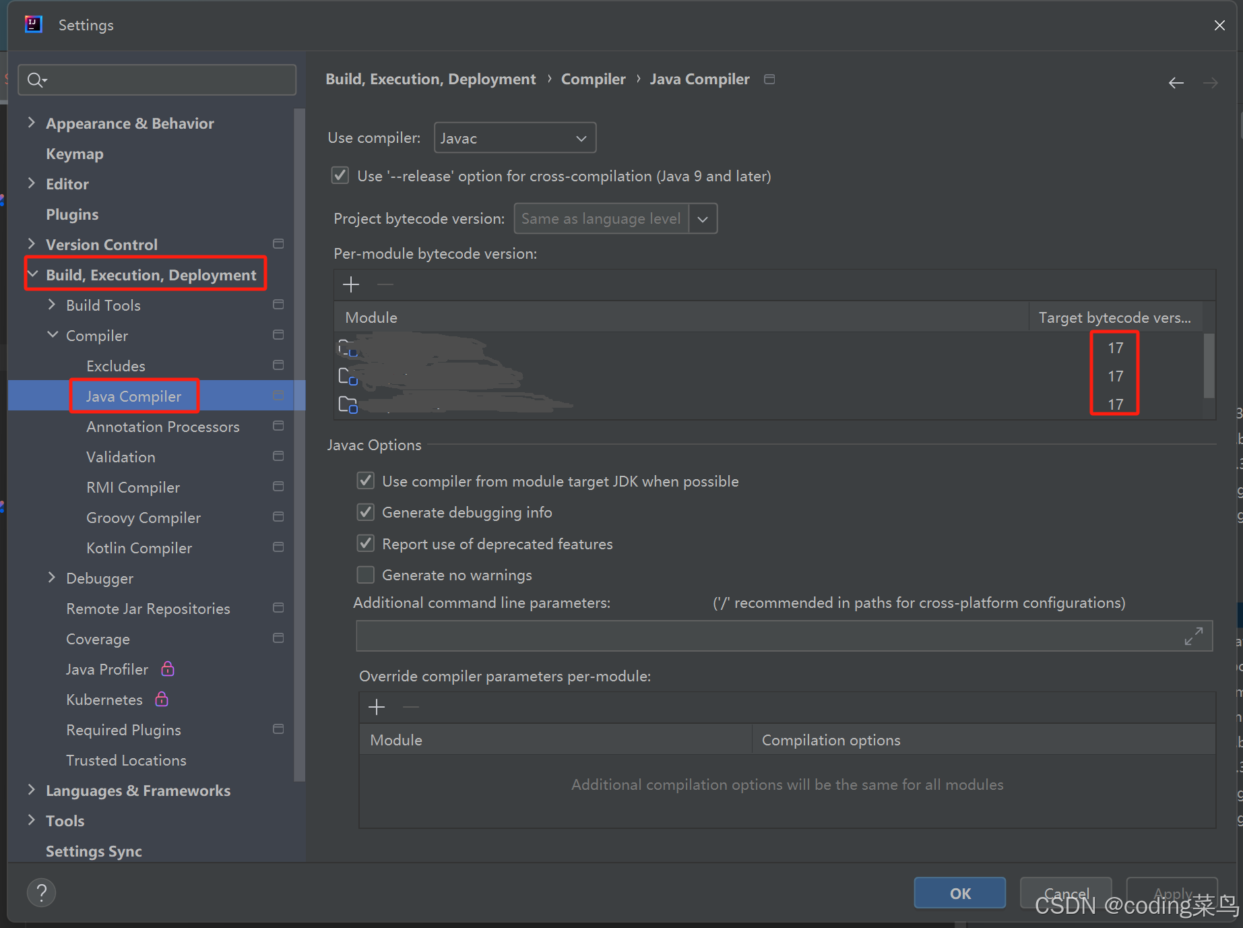Click the additional command line parameters input
Image resolution: width=1243 pixels, height=928 pixels.
click(784, 636)
